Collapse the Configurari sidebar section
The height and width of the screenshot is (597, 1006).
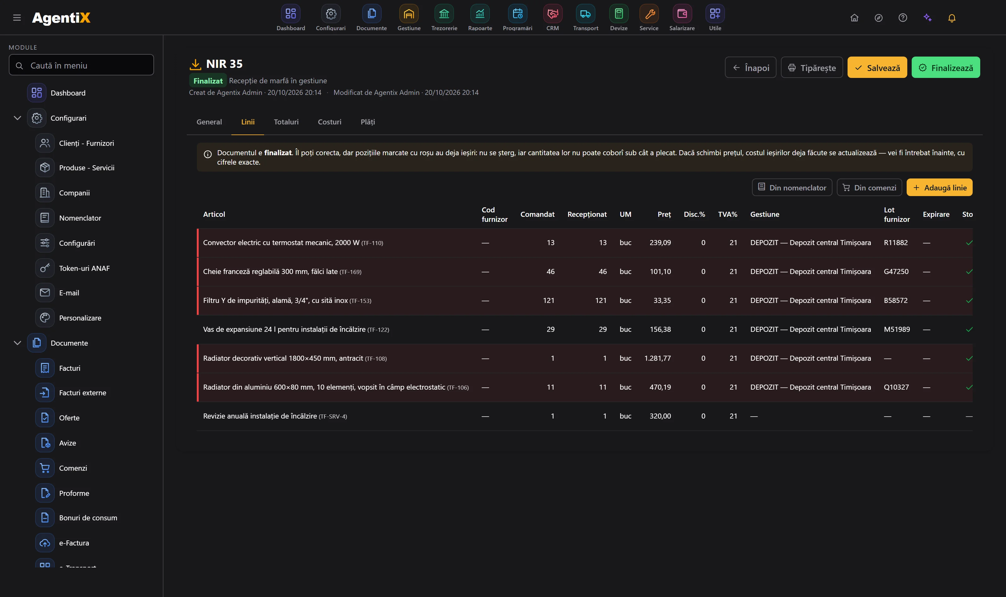17,118
